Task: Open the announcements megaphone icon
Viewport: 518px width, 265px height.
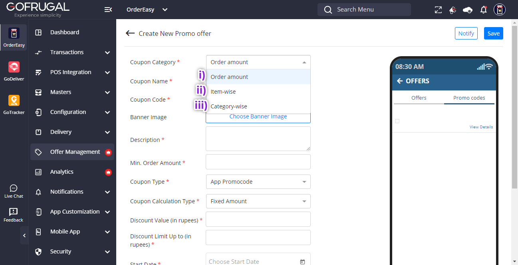Action: tap(453, 10)
